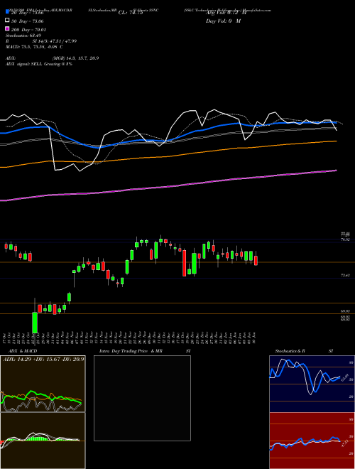Click the 76.92 price level label
The width and height of the screenshot is (355, 469).
coord(345,239)
